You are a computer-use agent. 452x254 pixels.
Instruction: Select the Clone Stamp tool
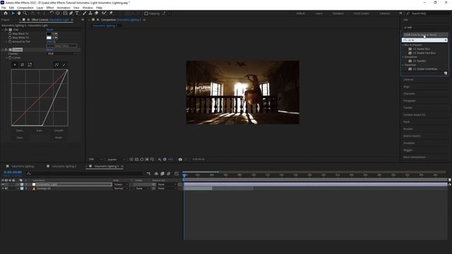(x=90, y=13)
